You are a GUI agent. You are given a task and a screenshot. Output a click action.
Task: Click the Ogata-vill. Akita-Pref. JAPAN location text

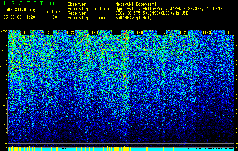point(169,9)
